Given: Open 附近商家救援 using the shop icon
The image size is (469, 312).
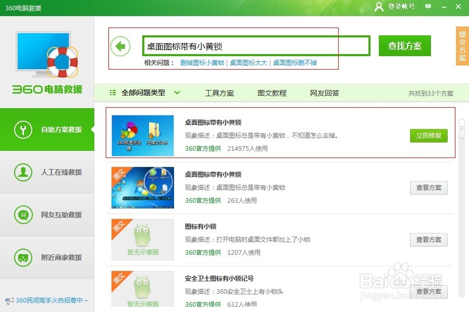Looking at the screenshot, I should (x=22, y=257).
